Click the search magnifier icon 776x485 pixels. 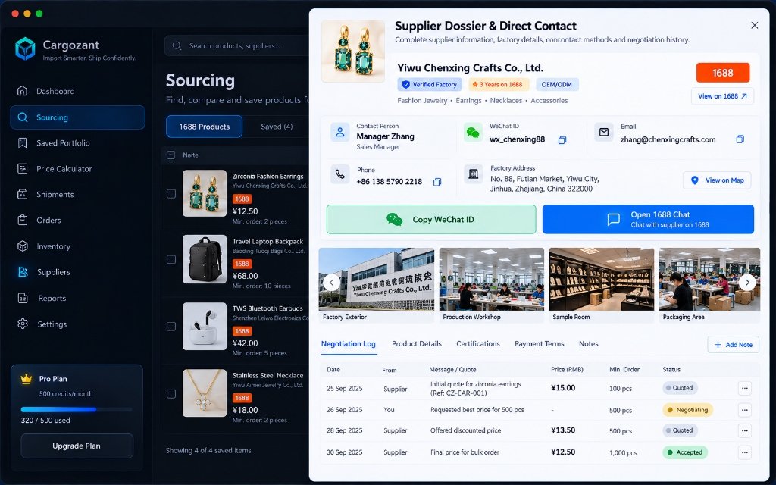(177, 45)
